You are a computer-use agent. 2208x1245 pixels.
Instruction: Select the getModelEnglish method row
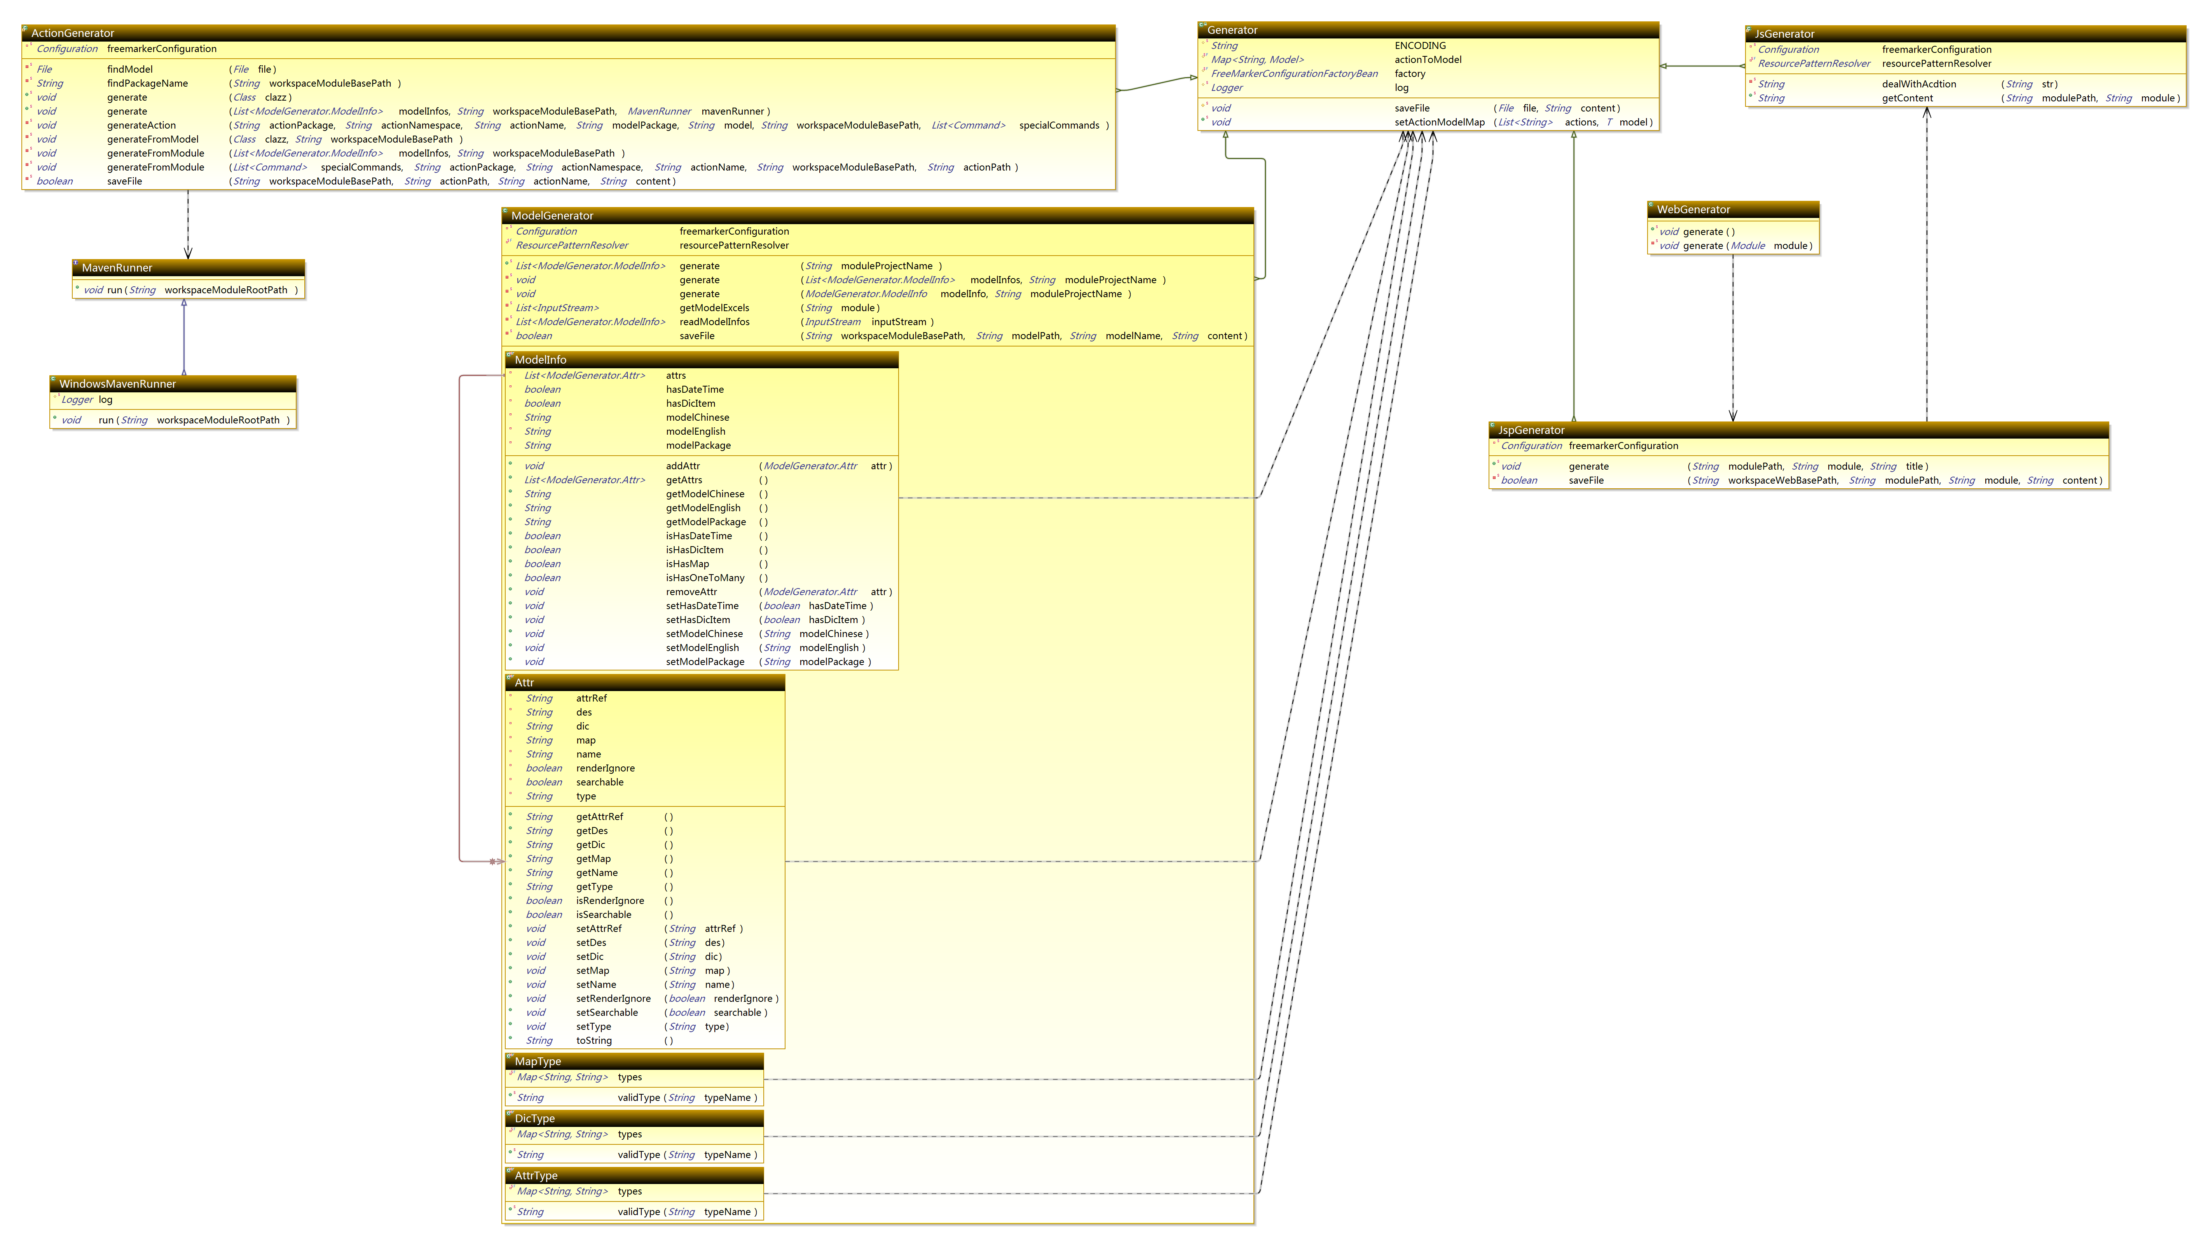[x=701, y=508]
